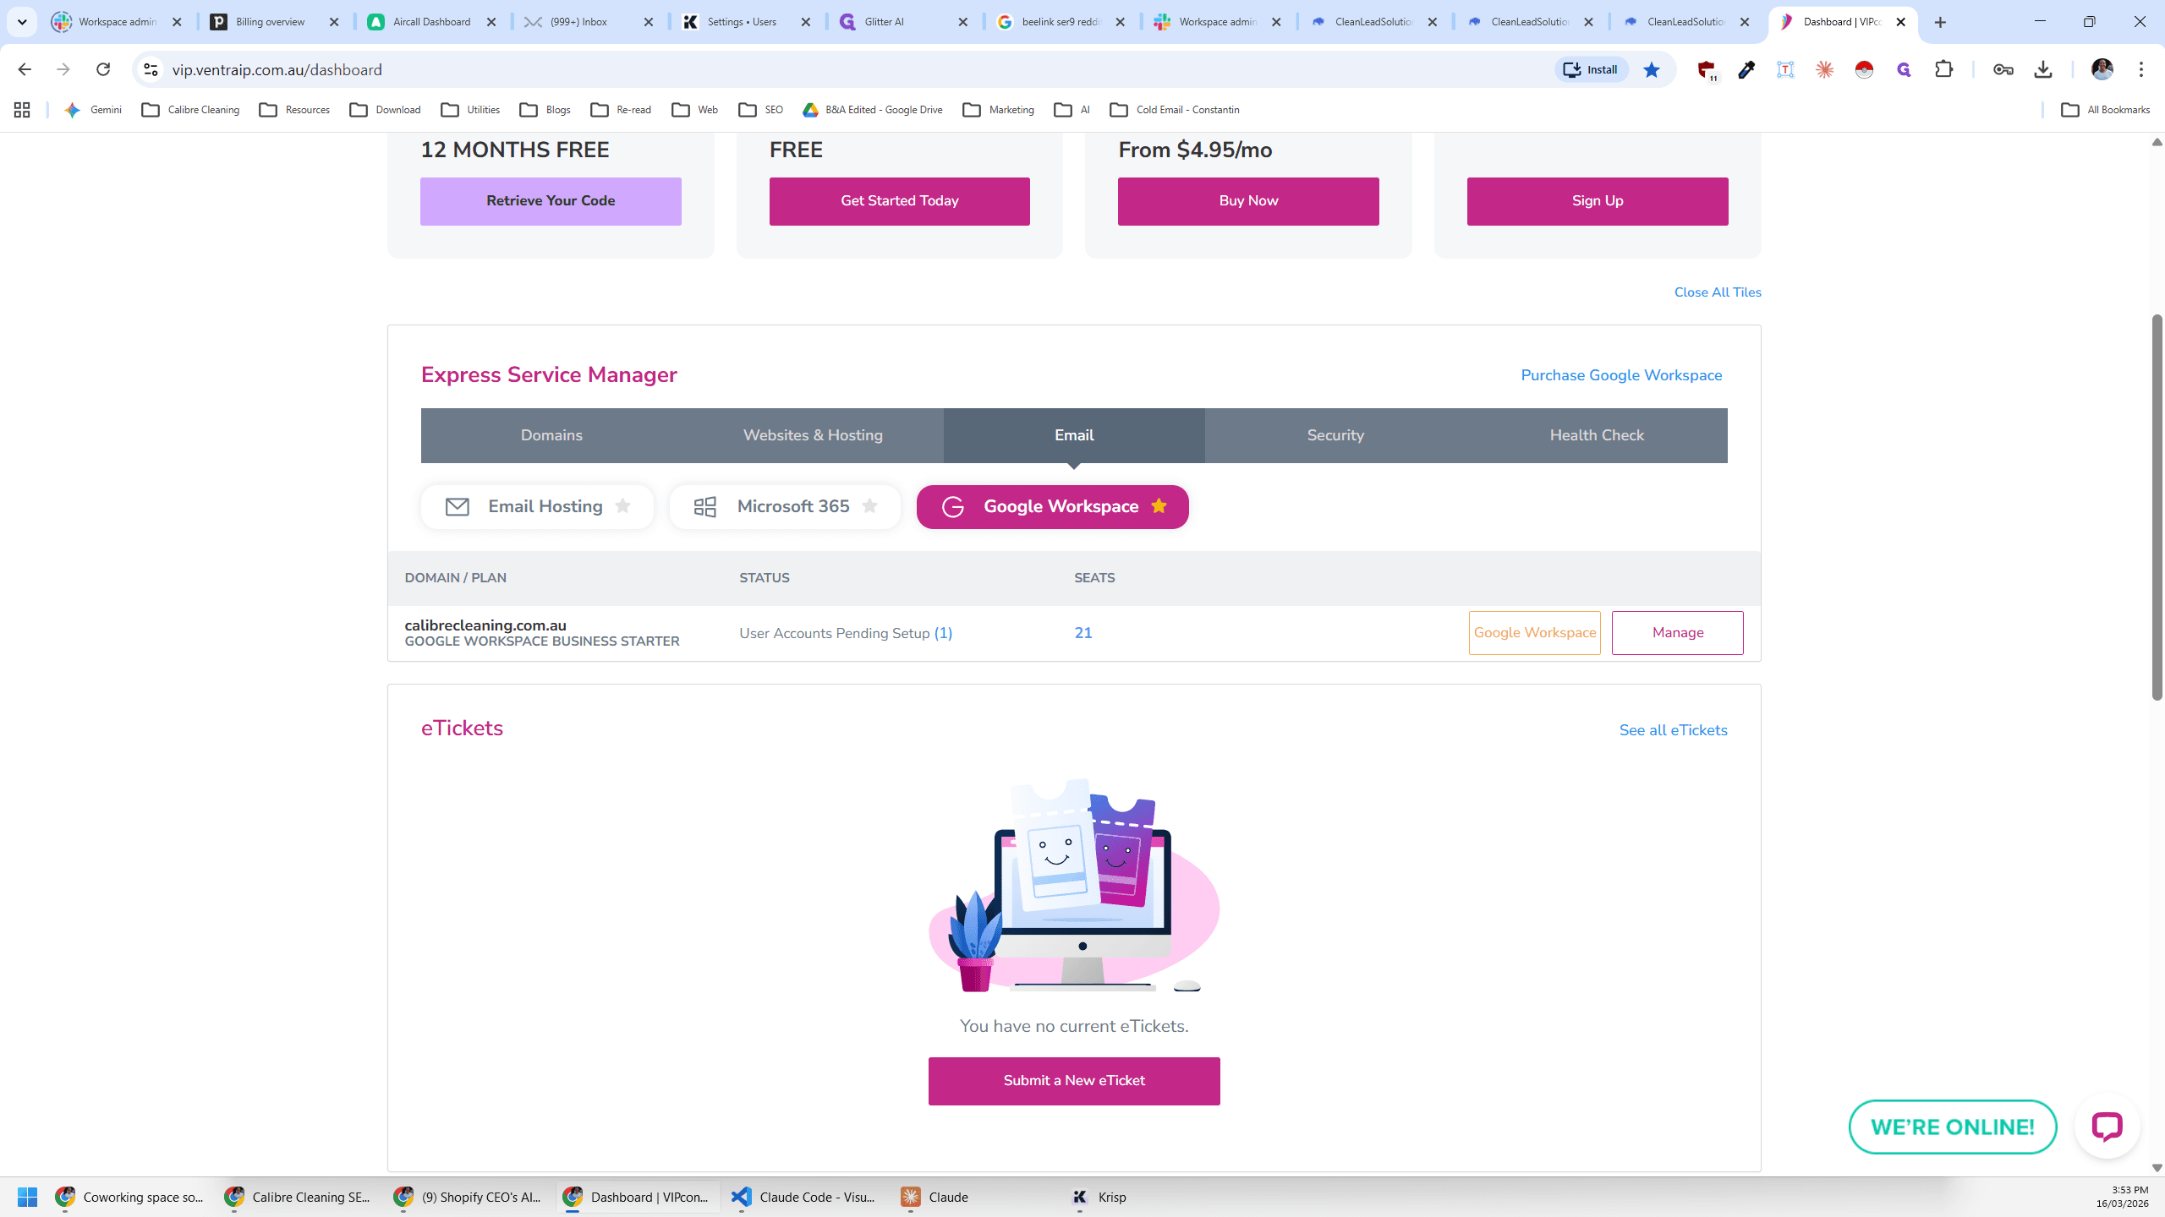This screenshot has height=1217, width=2165.
Task: Toggle the Microsoft 365 favorite star
Action: pyautogui.click(x=869, y=506)
